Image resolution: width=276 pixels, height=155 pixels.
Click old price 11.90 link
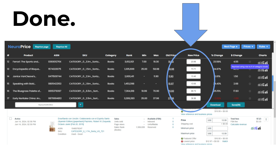coord(171,76)
